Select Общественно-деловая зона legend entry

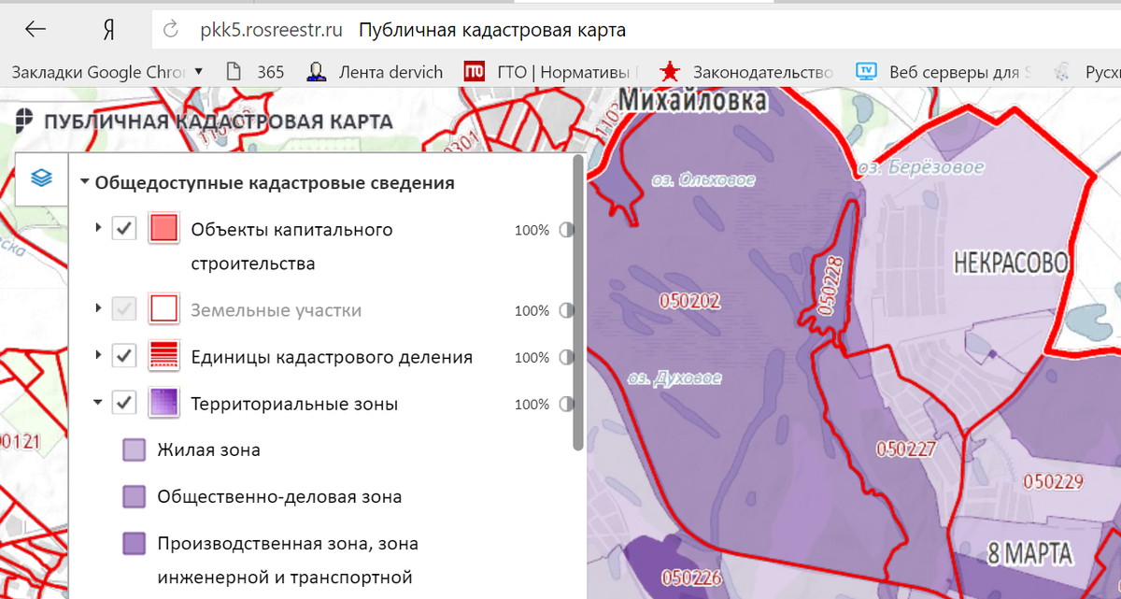click(x=279, y=497)
